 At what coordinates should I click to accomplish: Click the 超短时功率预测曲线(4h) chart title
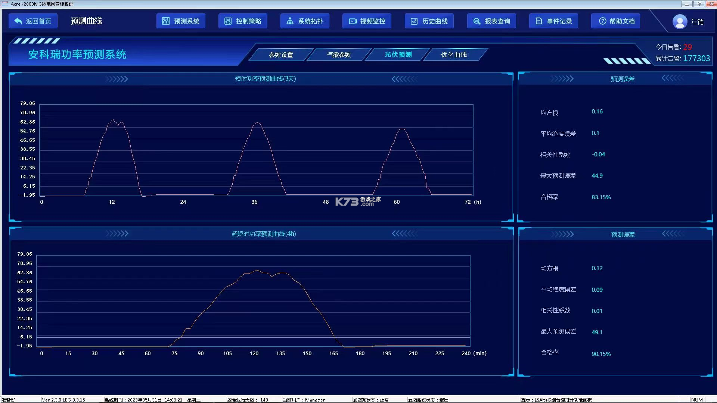264,234
